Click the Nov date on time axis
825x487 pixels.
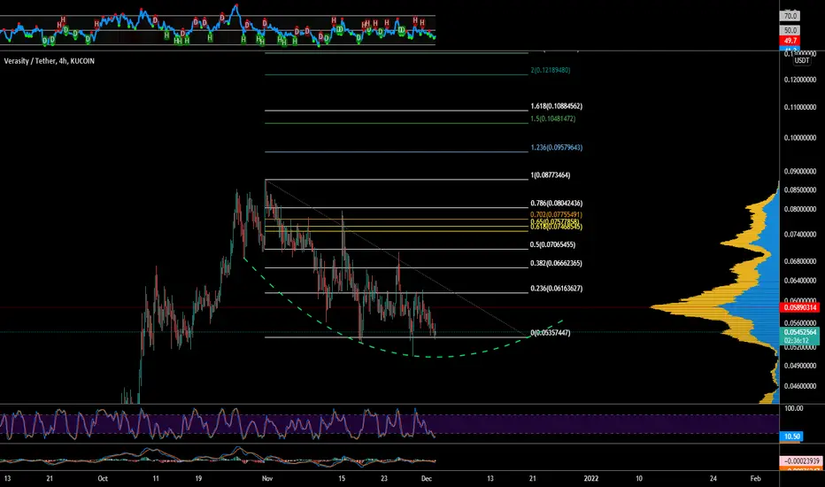267,478
